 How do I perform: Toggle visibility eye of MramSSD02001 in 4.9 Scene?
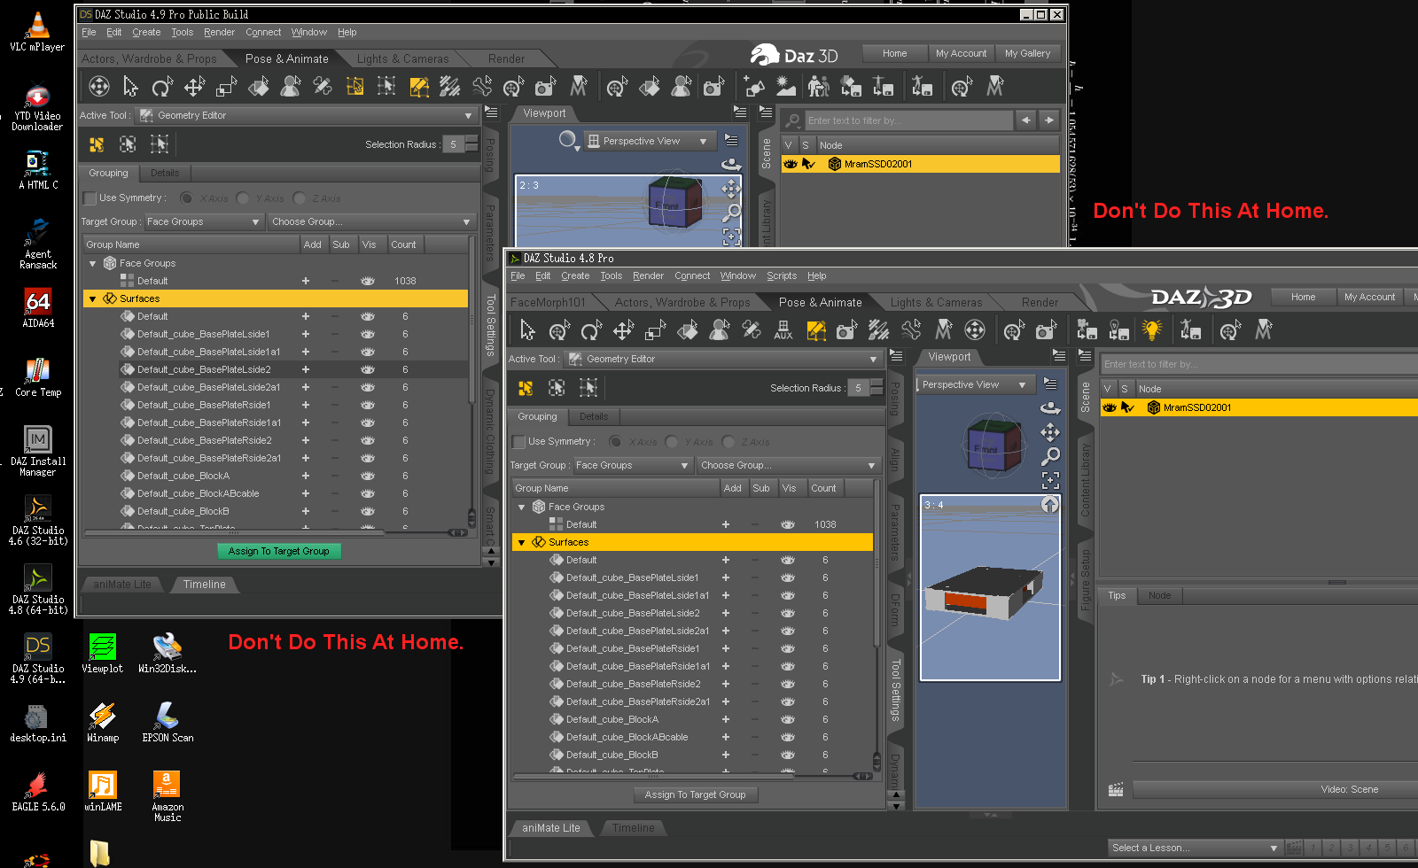pyautogui.click(x=790, y=164)
